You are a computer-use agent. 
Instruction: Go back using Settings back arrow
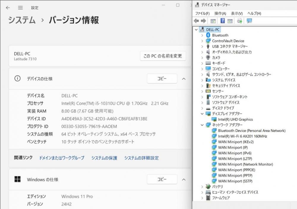pos(8,8)
